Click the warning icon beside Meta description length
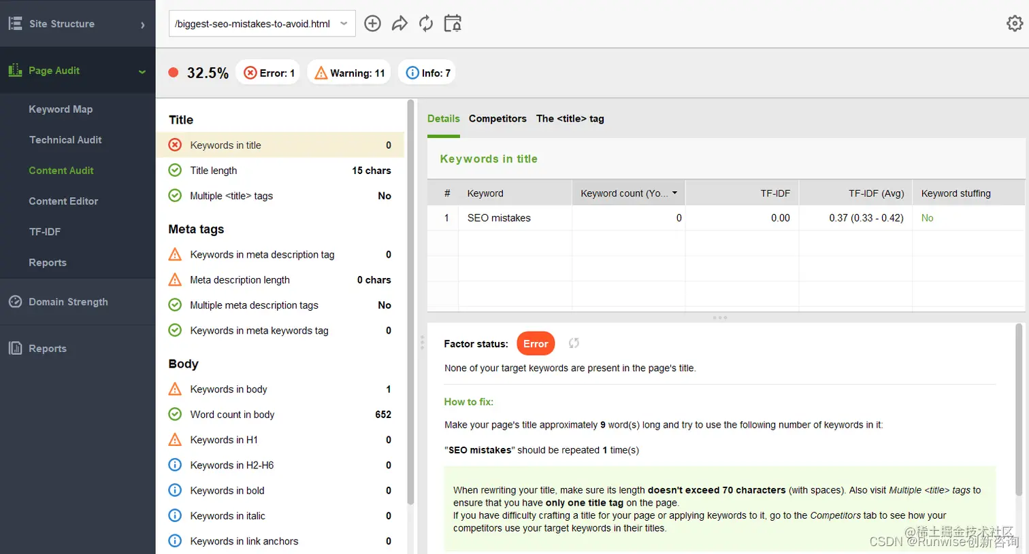 175,279
